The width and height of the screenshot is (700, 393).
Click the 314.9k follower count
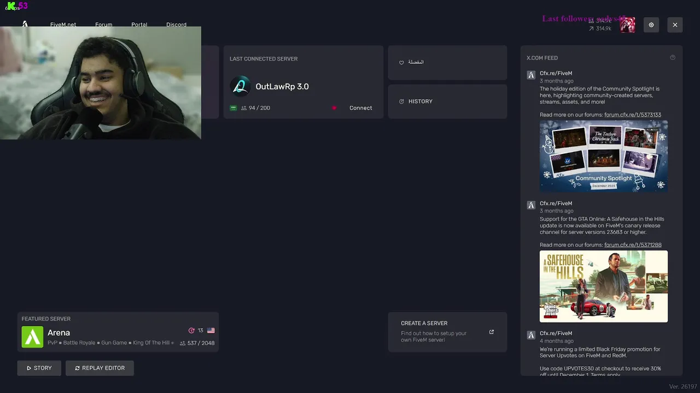[604, 28]
